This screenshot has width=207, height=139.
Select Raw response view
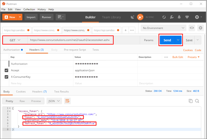click(22, 101)
